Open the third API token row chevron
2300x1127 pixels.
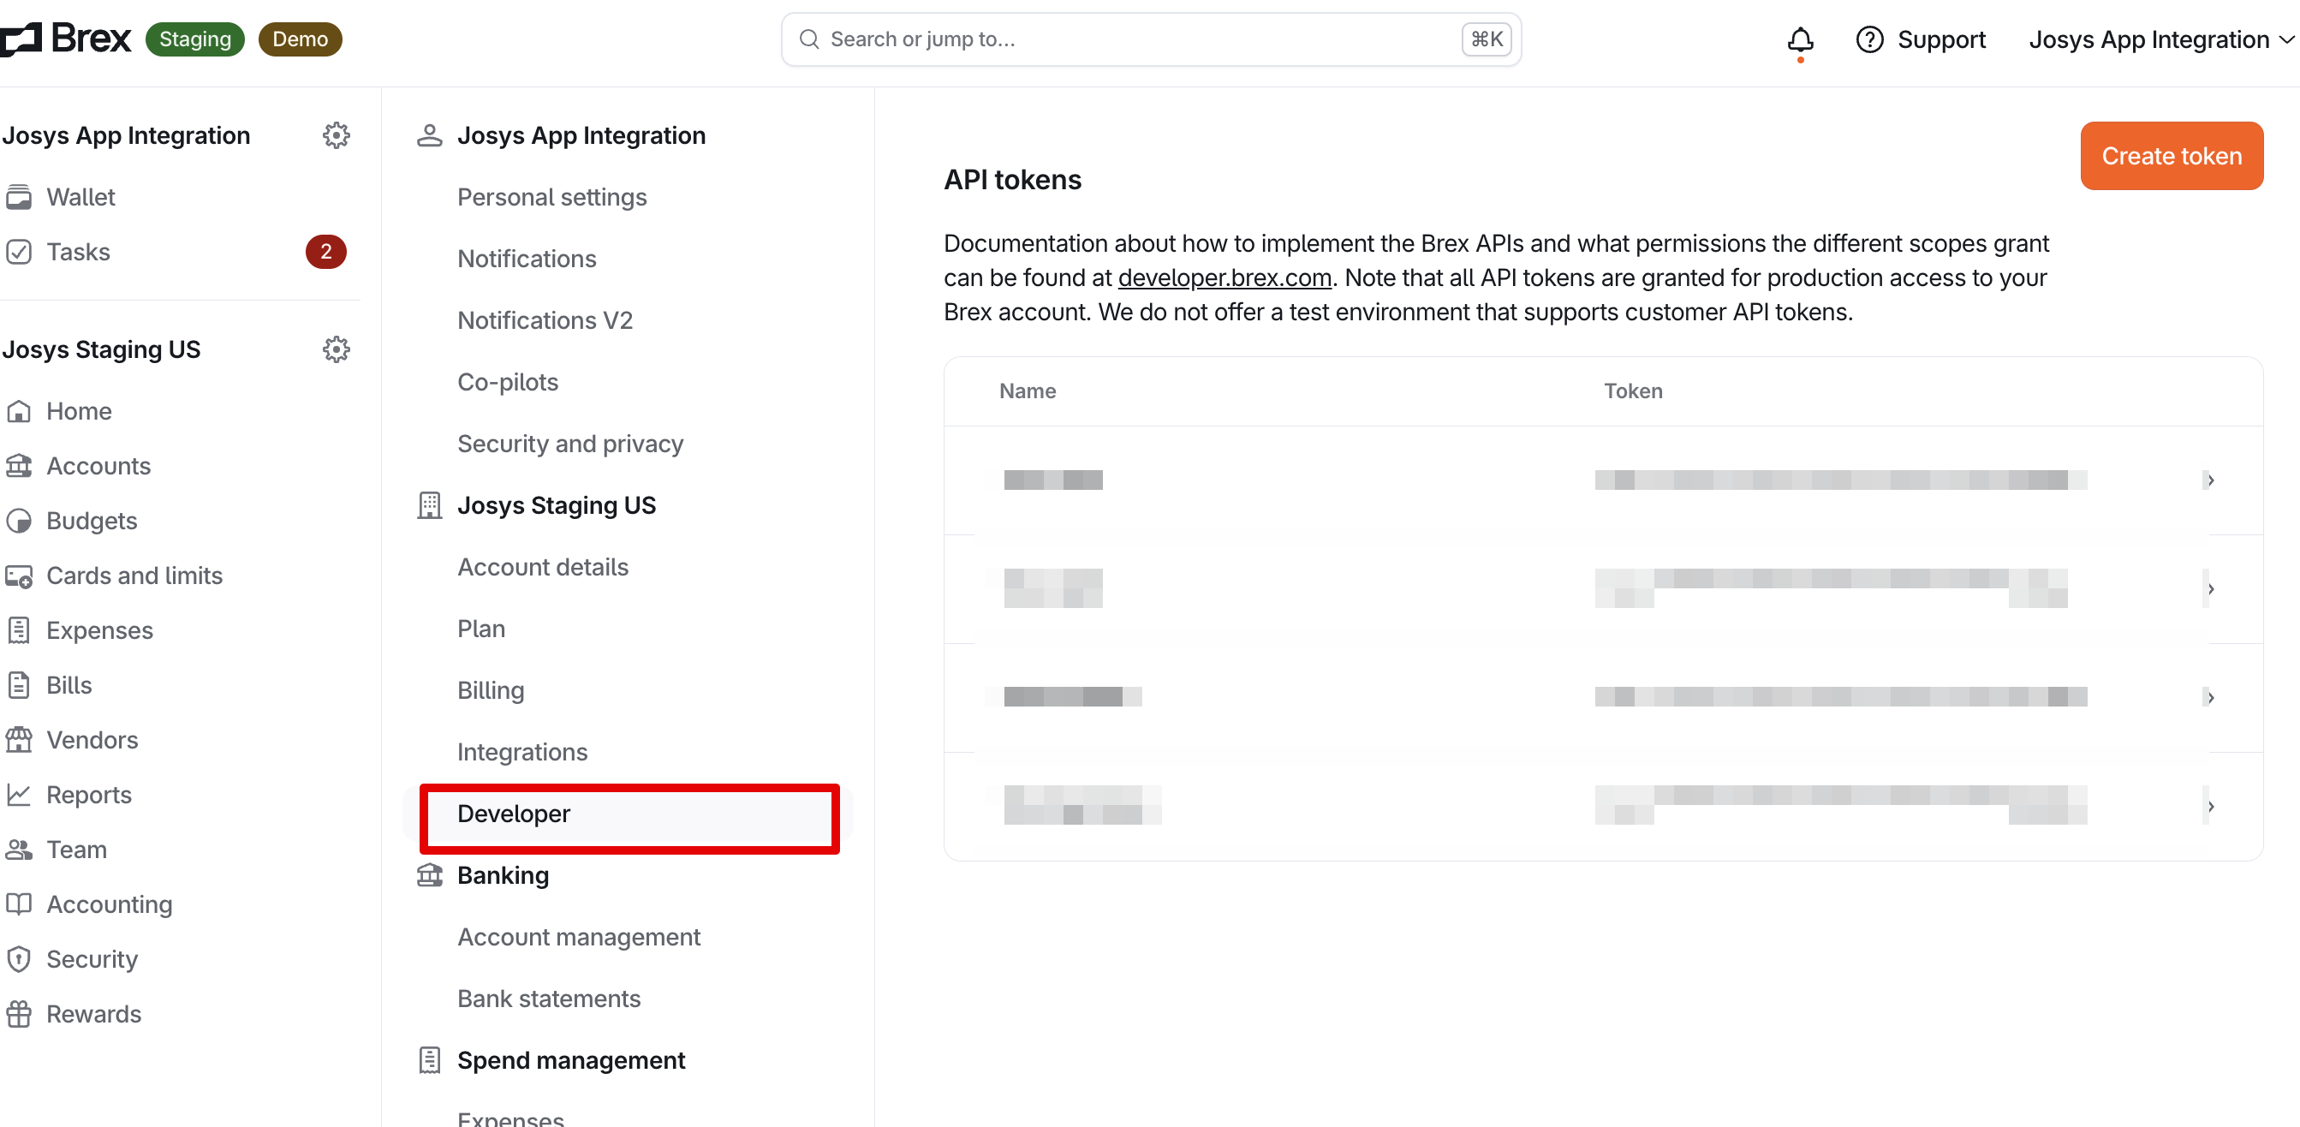coord(2210,697)
